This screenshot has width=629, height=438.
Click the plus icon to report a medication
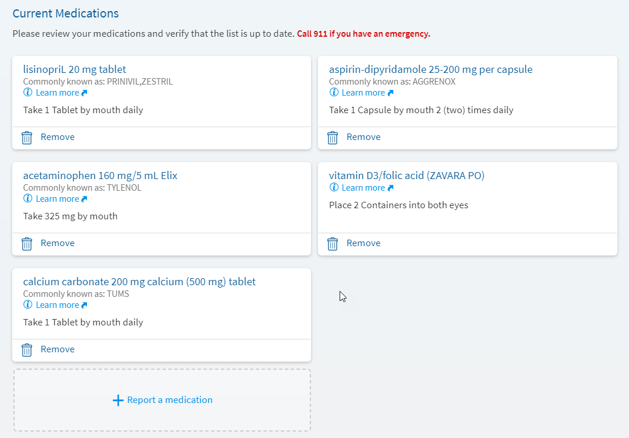tap(118, 400)
